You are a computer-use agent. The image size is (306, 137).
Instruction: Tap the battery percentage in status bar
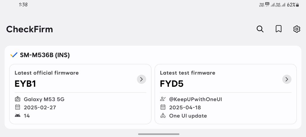pos(291,5)
